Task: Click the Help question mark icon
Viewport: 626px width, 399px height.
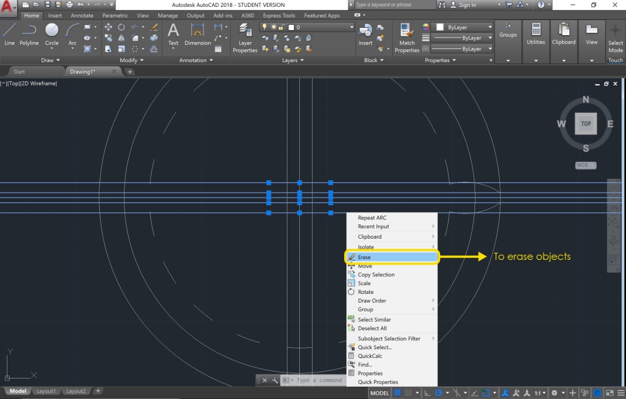Action: click(541, 5)
